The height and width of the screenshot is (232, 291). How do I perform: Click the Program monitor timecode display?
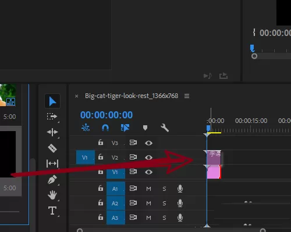(x=275, y=33)
